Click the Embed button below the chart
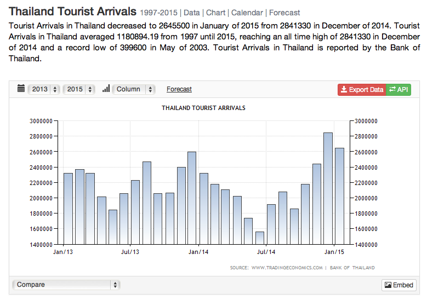 tap(399, 285)
